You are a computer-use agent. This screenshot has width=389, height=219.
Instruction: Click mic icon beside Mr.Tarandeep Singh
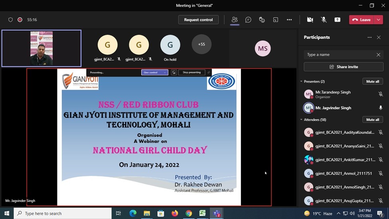tap(381, 94)
